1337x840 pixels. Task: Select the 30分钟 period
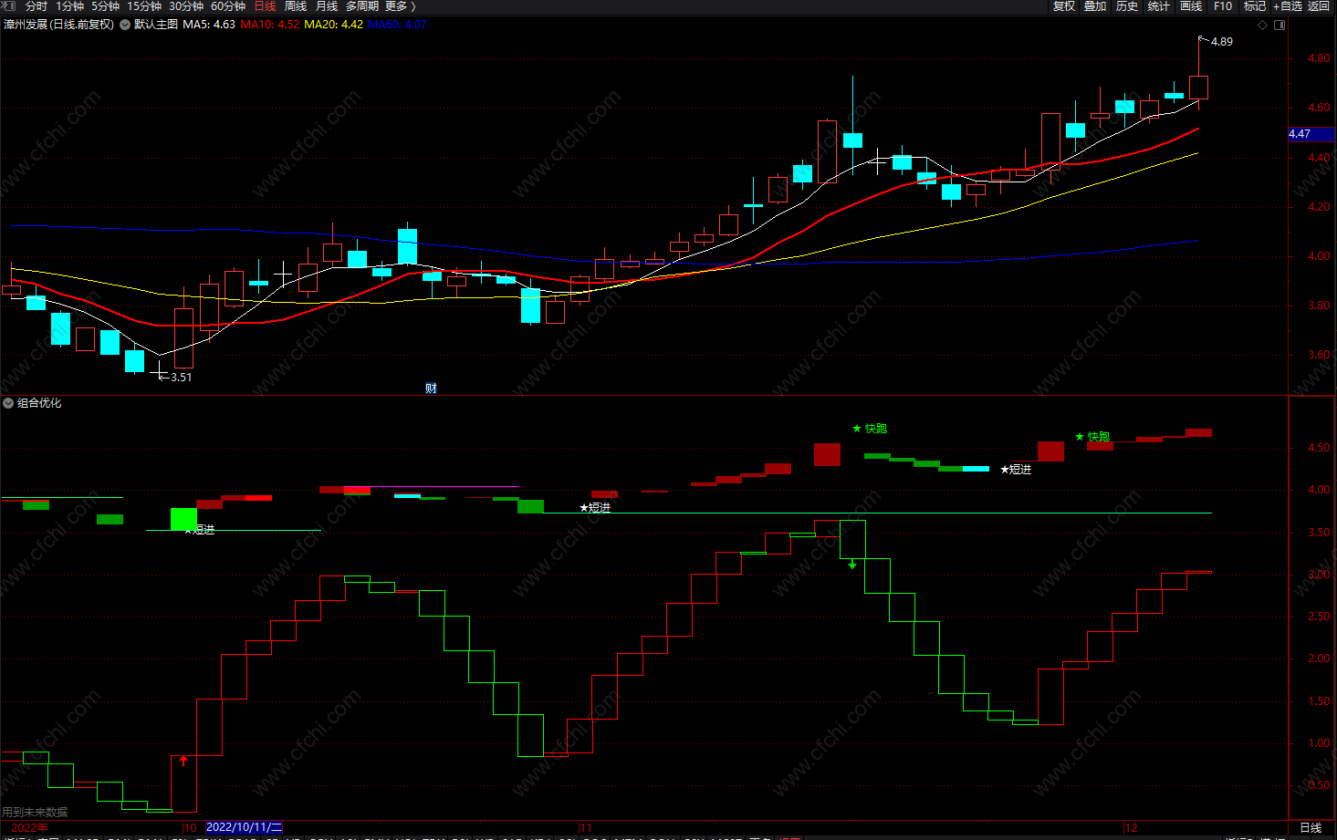(x=186, y=6)
